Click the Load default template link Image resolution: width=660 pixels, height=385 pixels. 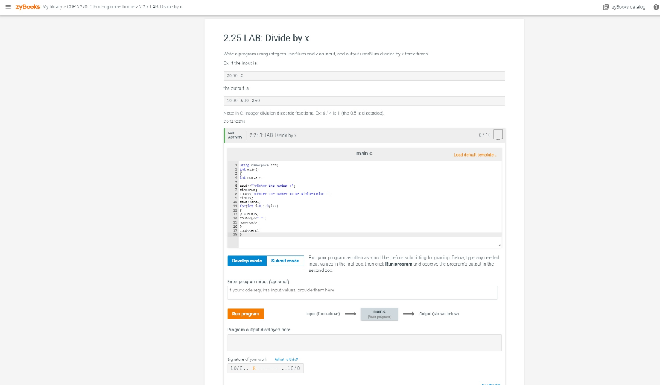click(476, 154)
